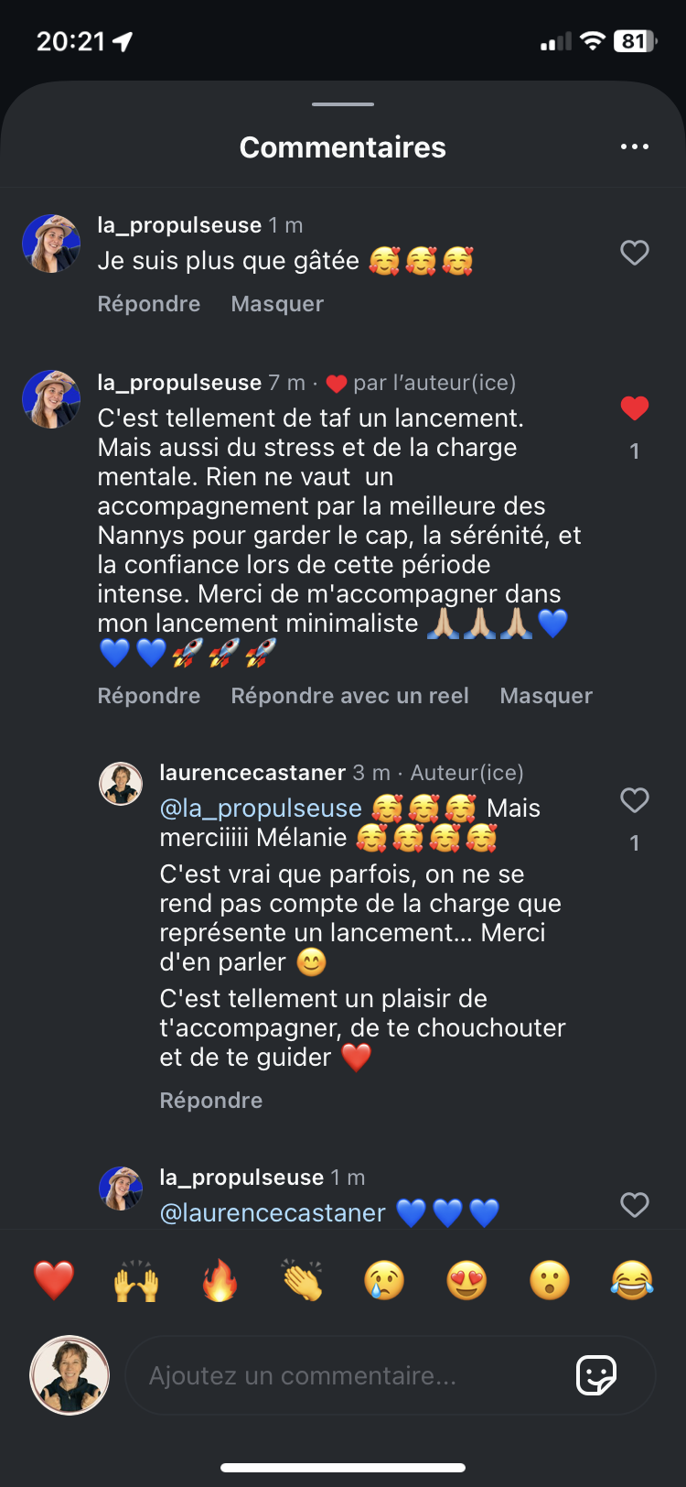The image size is (686, 1487).
Task: Tap the red heart quick reaction emoji
Action: coord(54,1280)
